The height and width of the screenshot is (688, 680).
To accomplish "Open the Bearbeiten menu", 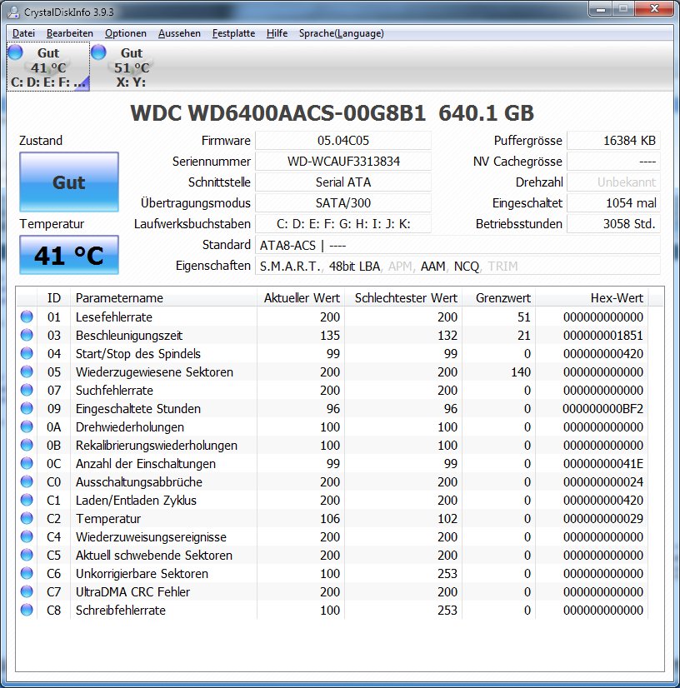I will point(70,33).
